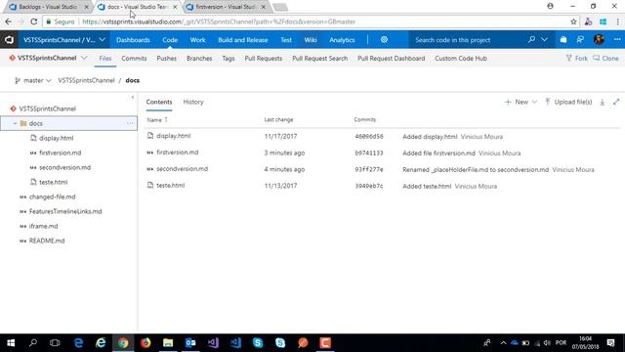Expand the VSTSSprintsChannel repository dropdown

tap(84, 59)
